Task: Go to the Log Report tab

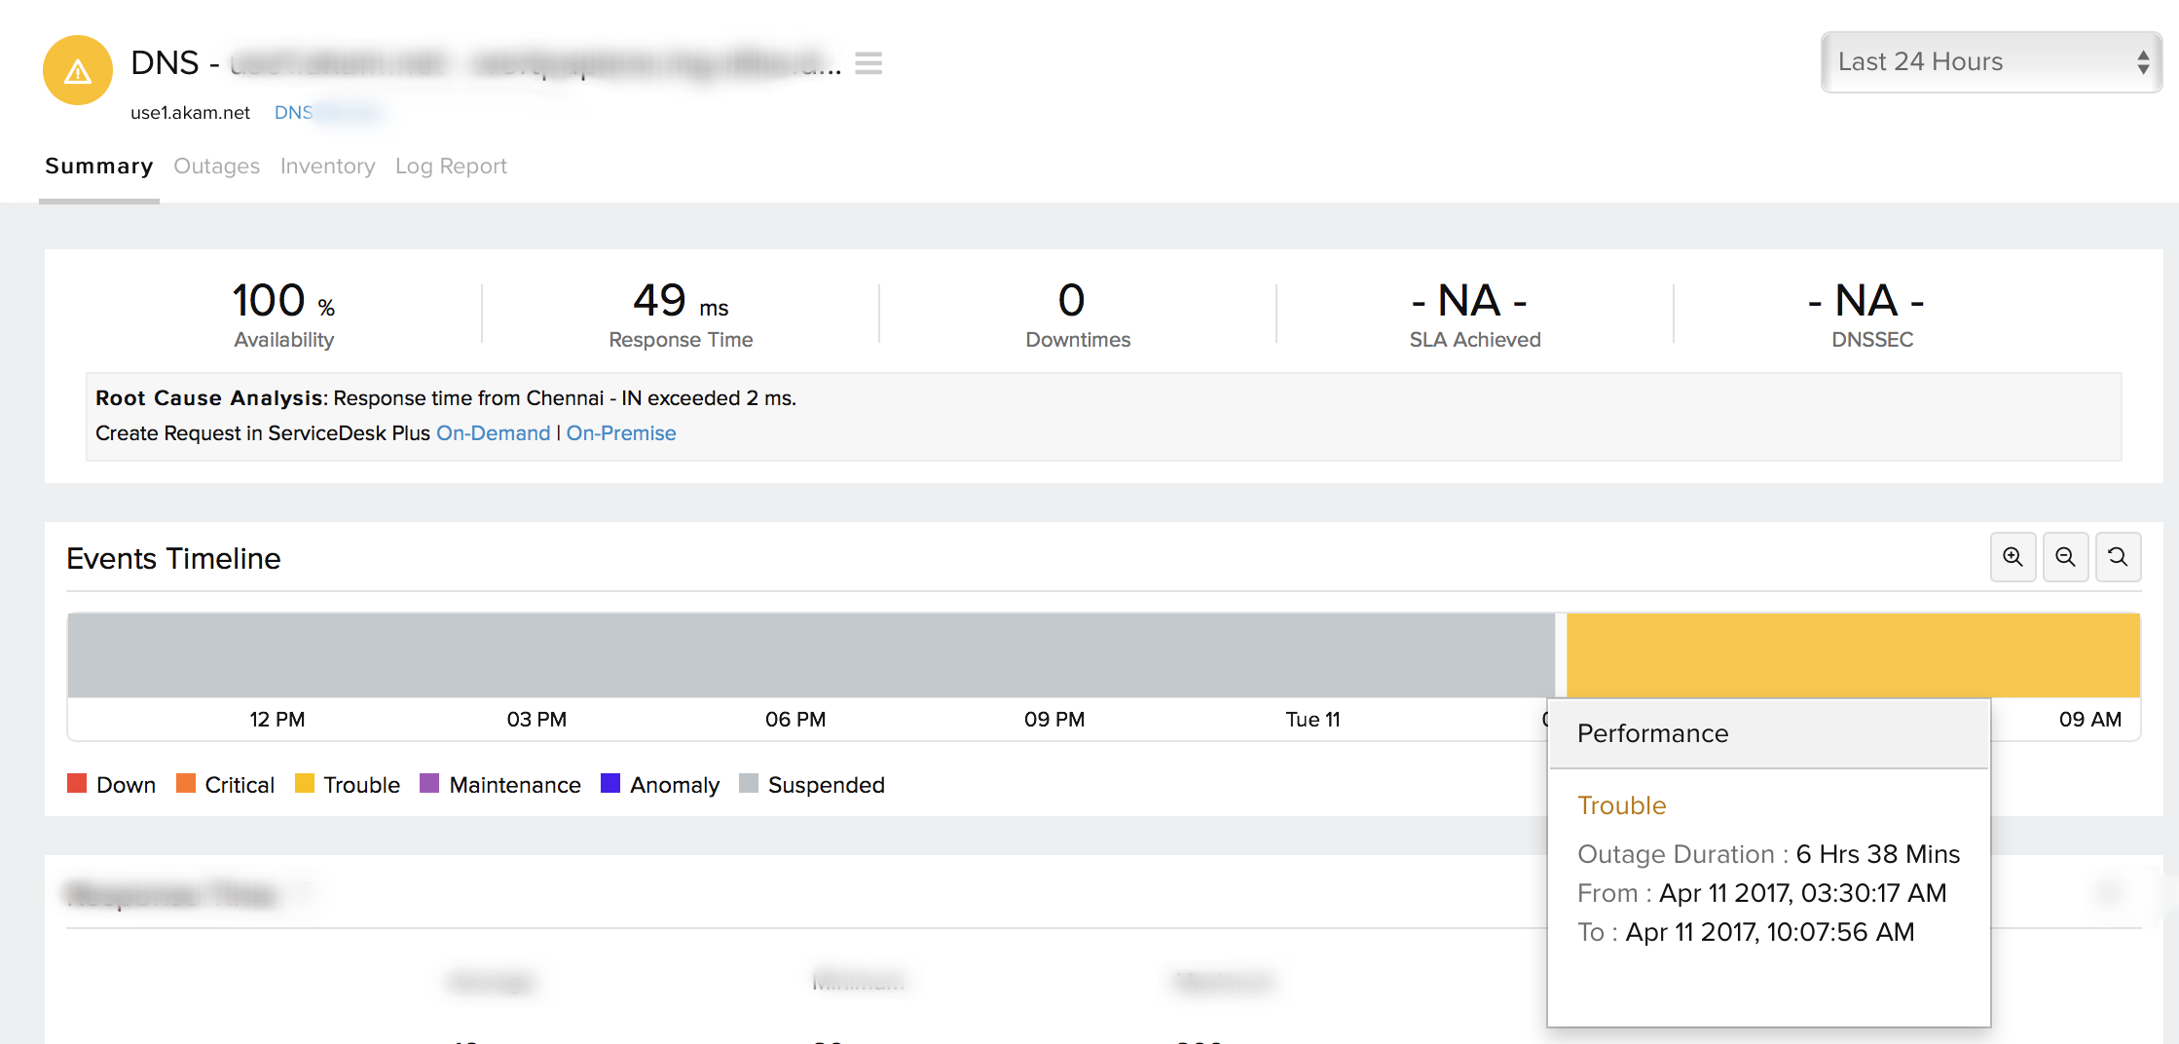Action: 451,167
